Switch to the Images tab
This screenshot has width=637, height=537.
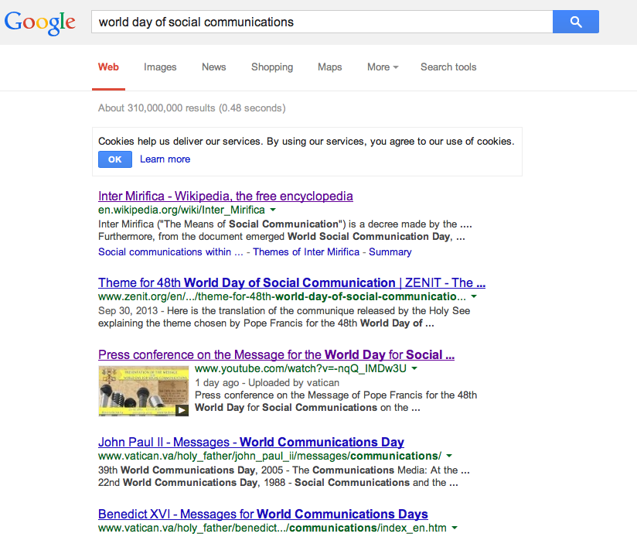(x=160, y=67)
